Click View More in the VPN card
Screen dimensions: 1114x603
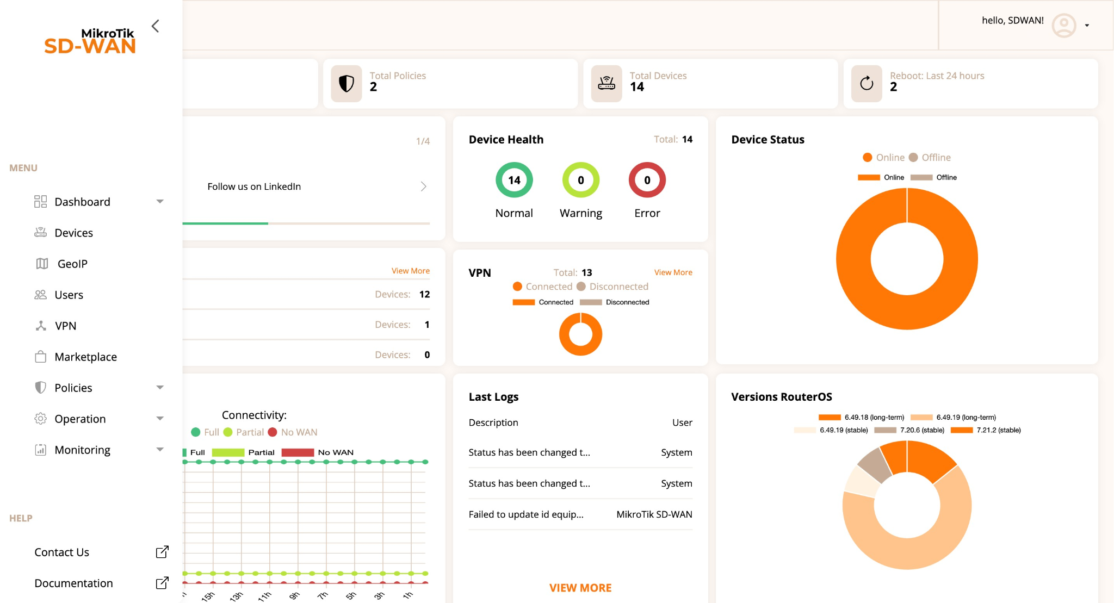pyautogui.click(x=673, y=272)
